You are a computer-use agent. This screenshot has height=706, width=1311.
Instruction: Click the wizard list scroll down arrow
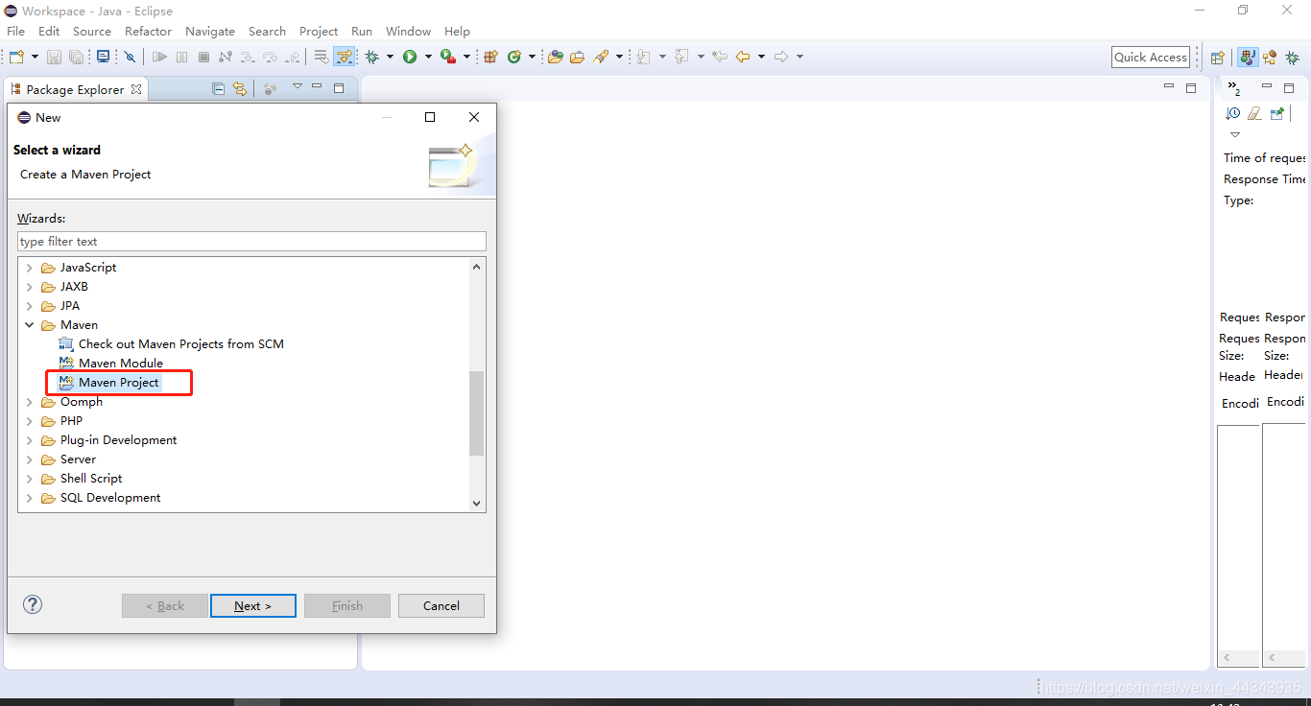(477, 503)
